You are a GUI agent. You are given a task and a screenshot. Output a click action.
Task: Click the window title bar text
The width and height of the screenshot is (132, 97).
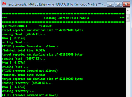tap(56, 4)
